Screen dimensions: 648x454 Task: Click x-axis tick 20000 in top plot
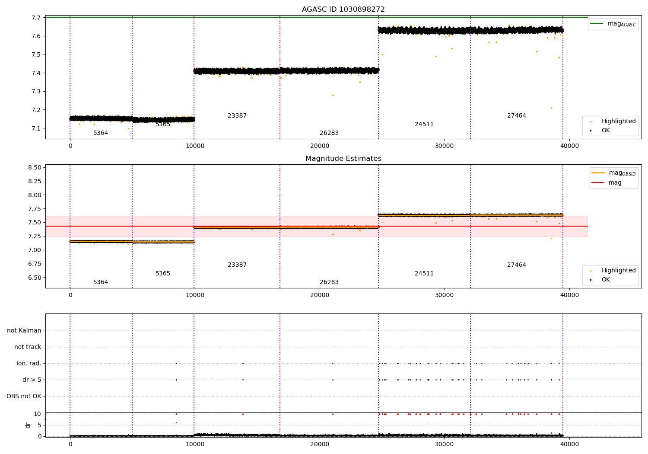[320, 146]
